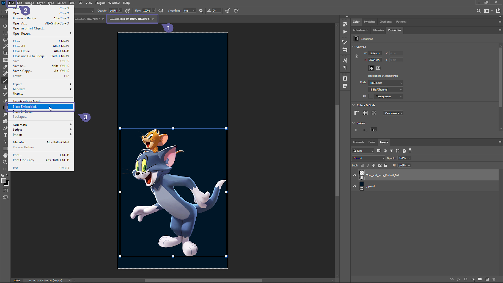Hide the التصميم layer
The height and width of the screenshot is (283, 503).
pyautogui.click(x=354, y=186)
